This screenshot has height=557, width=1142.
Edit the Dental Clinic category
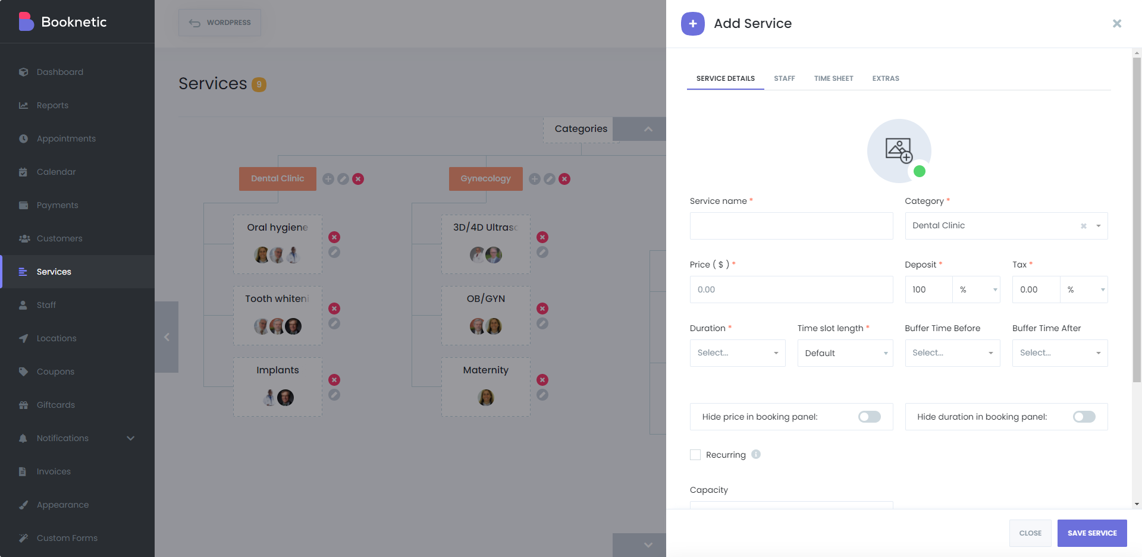click(343, 179)
